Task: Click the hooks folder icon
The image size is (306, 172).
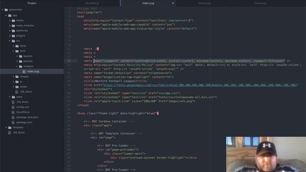Action: [13, 20]
